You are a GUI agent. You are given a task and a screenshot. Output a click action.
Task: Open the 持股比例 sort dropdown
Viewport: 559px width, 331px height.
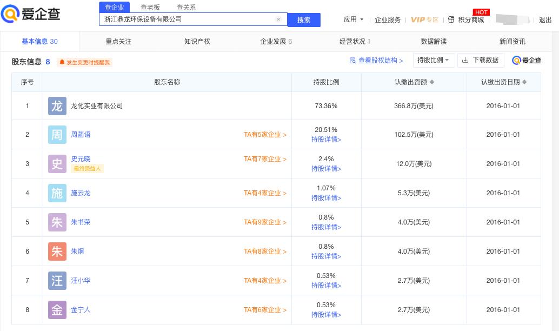(x=434, y=60)
